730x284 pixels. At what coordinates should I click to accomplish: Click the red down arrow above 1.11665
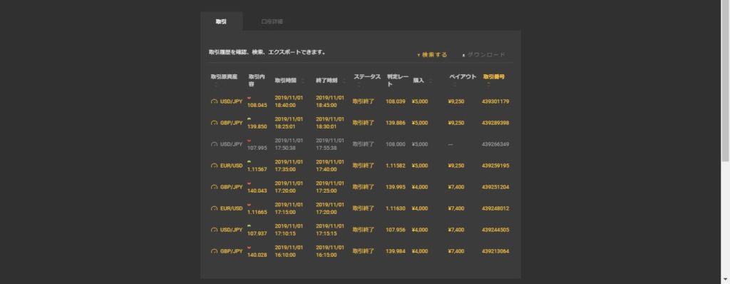point(249,206)
